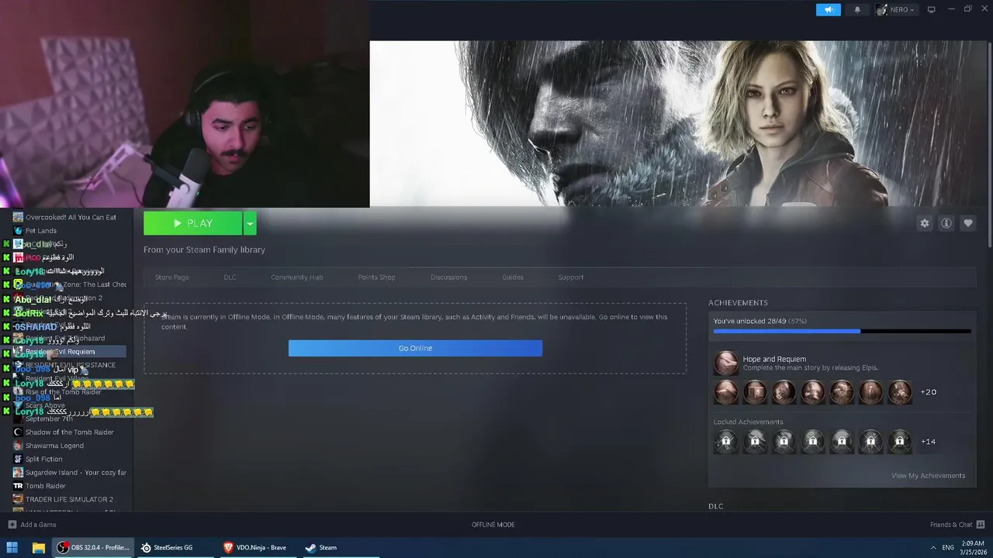Click the ENG language indicator

pyautogui.click(x=948, y=547)
